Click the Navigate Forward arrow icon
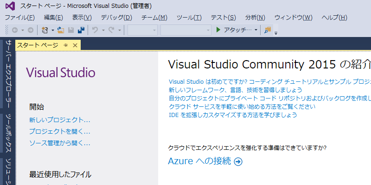Screen dimensions: 371x185 click(x=31, y=30)
